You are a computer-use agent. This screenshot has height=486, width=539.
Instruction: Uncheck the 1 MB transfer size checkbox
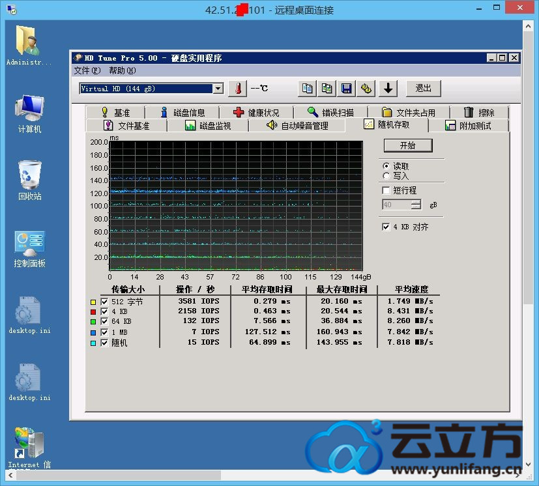click(x=104, y=332)
